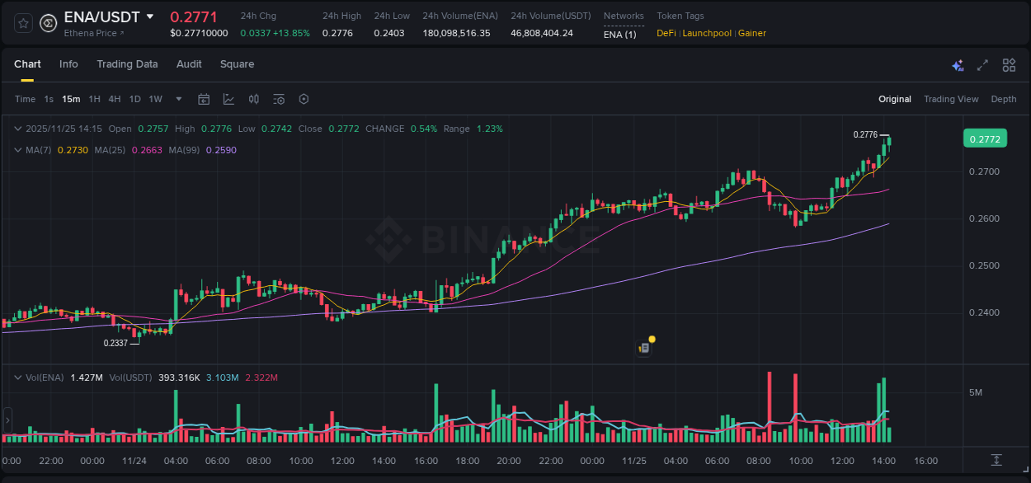Image resolution: width=1031 pixels, height=483 pixels.
Task: Open the Audit tab
Action: point(189,63)
